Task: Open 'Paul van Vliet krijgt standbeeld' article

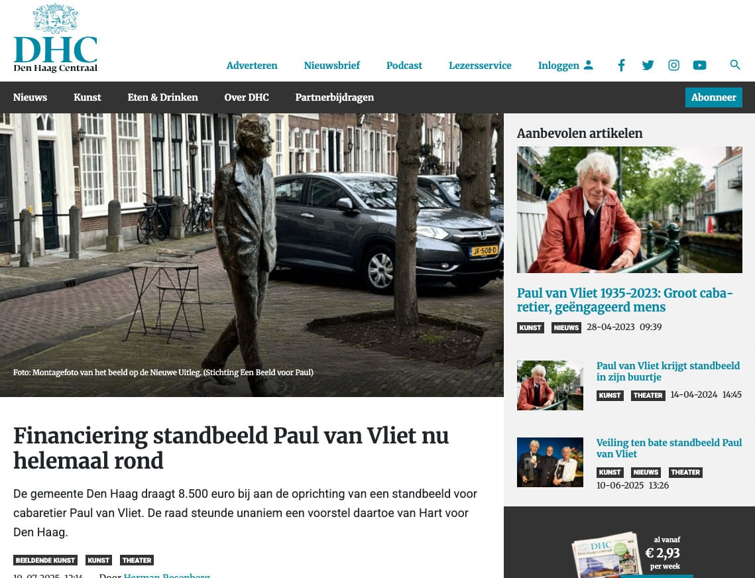Action: (x=668, y=371)
